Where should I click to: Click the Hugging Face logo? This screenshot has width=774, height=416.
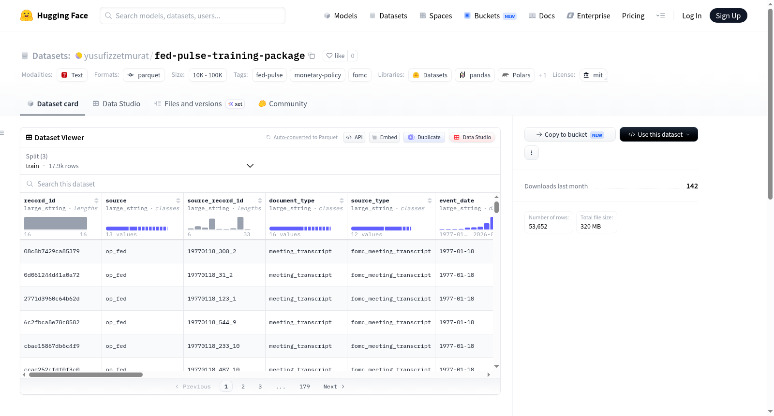54,15
